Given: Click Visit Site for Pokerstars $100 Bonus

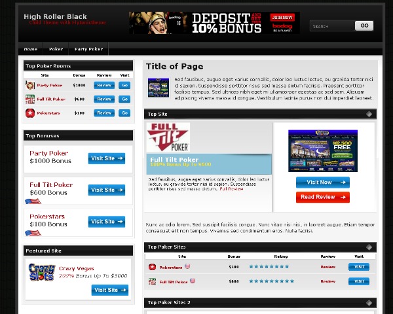Looking at the screenshot, I should [x=107, y=222].
